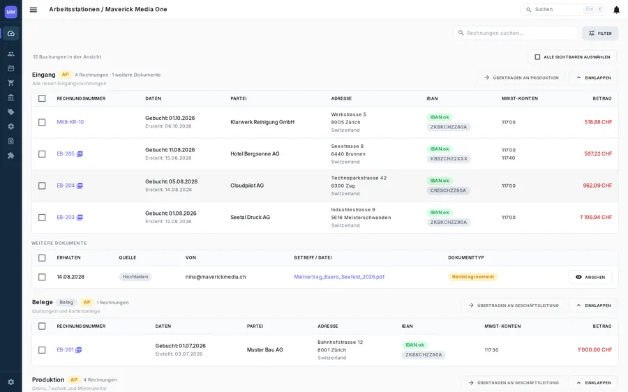Click the global Suchen search field
The image size is (628, 392).
563,10
